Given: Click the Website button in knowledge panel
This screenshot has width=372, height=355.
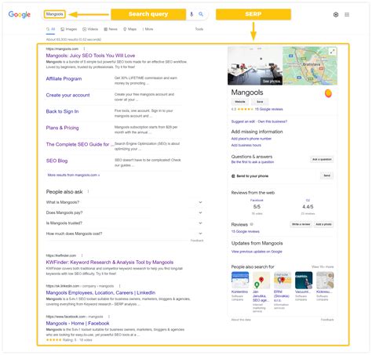Looking at the screenshot, I should [x=240, y=102].
